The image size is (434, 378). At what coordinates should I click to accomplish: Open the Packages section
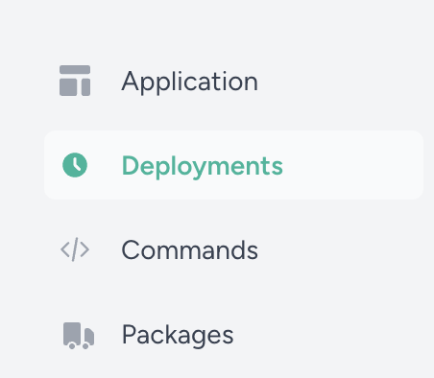(x=233, y=335)
